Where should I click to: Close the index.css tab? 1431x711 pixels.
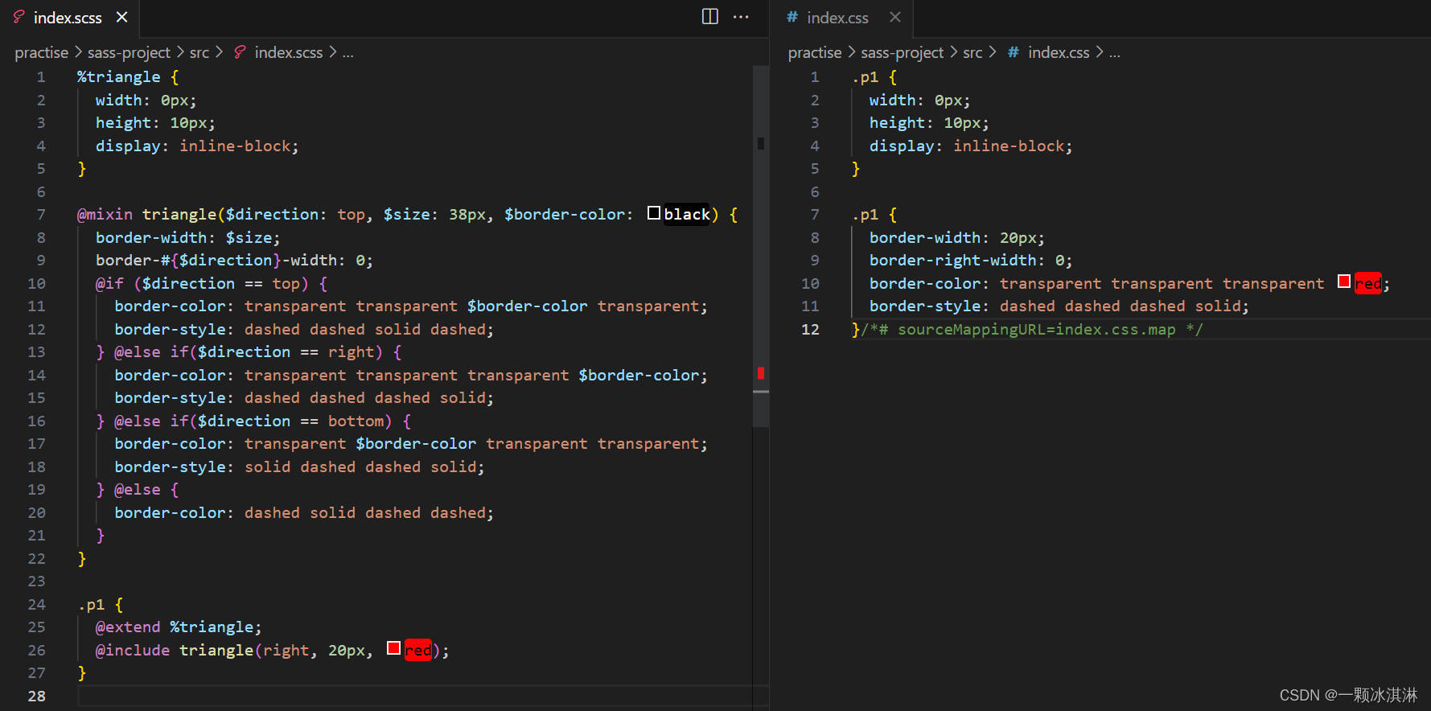tap(895, 17)
